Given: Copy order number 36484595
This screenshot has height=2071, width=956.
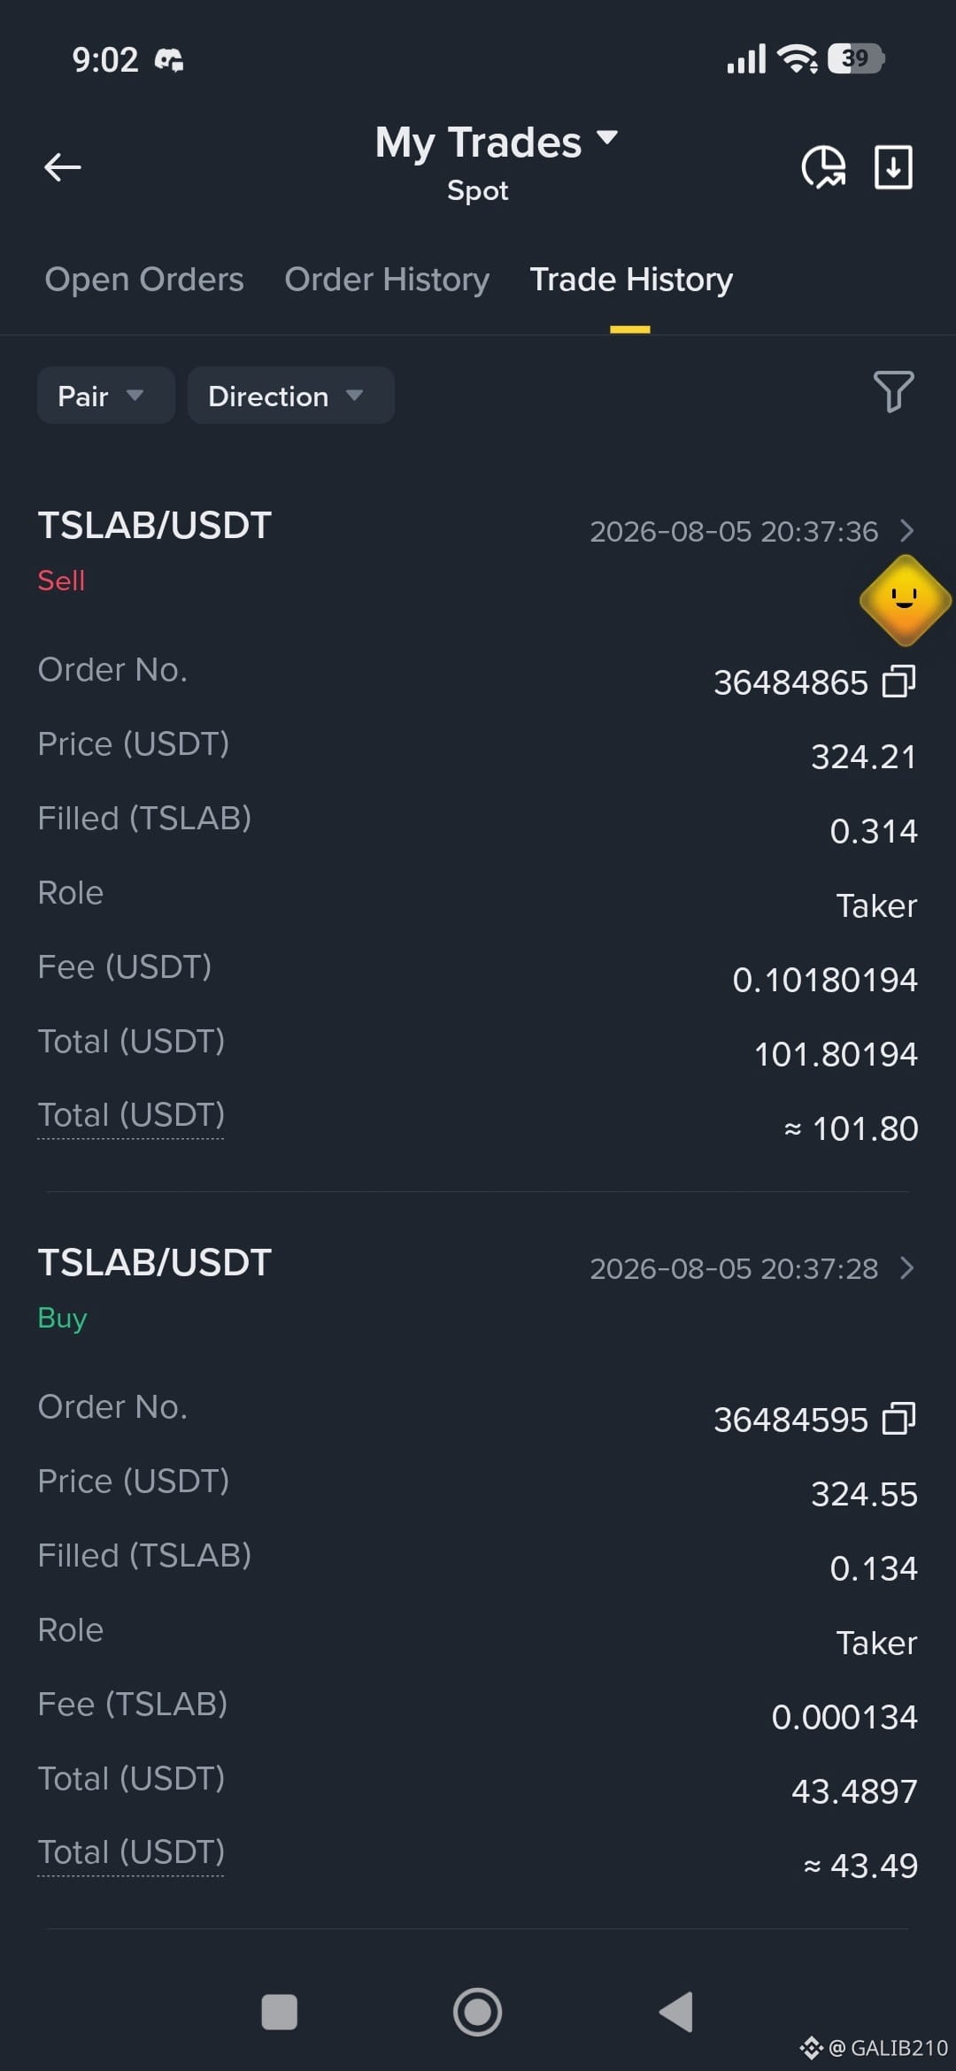Looking at the screenshot, I should click(898, 1419).
